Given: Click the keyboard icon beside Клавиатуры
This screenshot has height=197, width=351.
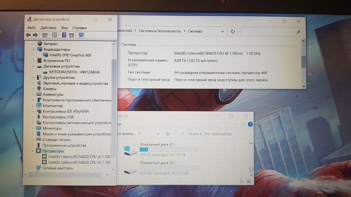Looking at the screenshot, I should [x=39, y=94].
